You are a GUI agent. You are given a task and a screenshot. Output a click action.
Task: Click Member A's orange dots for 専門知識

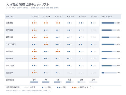coord(34,30)
